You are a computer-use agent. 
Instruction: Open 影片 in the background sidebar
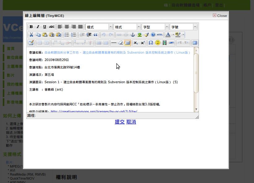click(11, 75)
